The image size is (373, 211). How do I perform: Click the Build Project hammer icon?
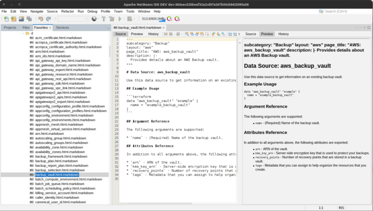click(x=104, y=19)
